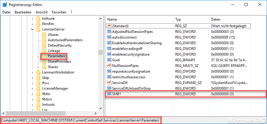Screen dimensions: 267x124
Task: Click the LanmanWorkstation folder icon
Action: tap(38, 72)
